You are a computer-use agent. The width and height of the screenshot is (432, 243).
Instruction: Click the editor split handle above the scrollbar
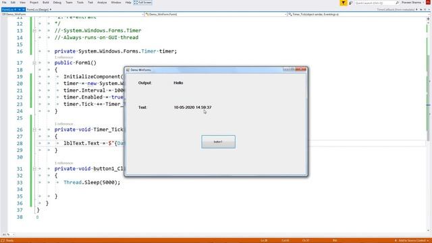coord(428,18)
